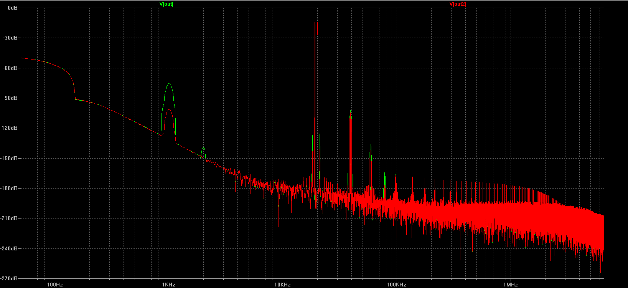Click the 1KHz frequency axis label
Screen dimensions: 628x288
(x=168, y=285)
